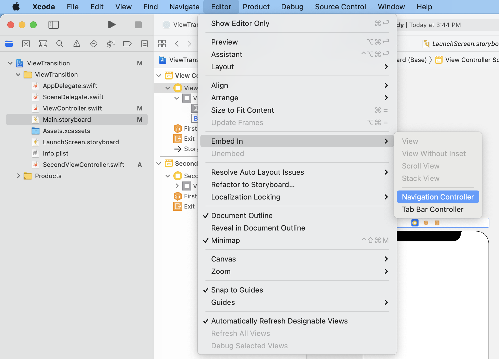This screenshot has width=499, height=359.
Task: Click the related items grid icon
Action: [162, 44]
